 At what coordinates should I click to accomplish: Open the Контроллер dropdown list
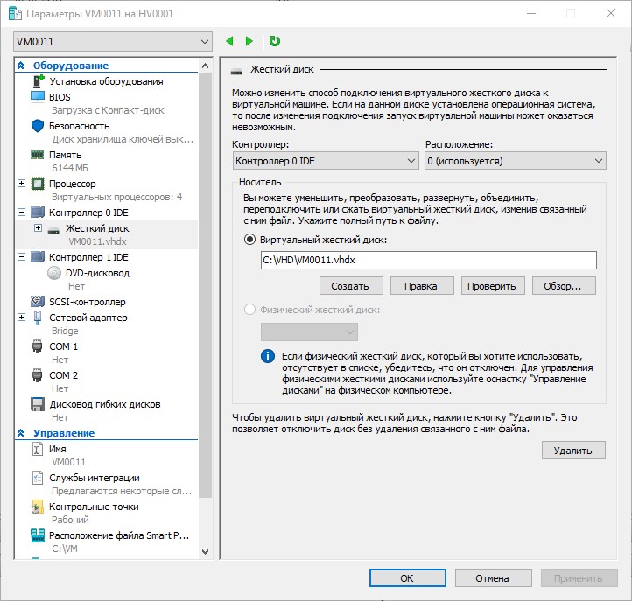326,161
